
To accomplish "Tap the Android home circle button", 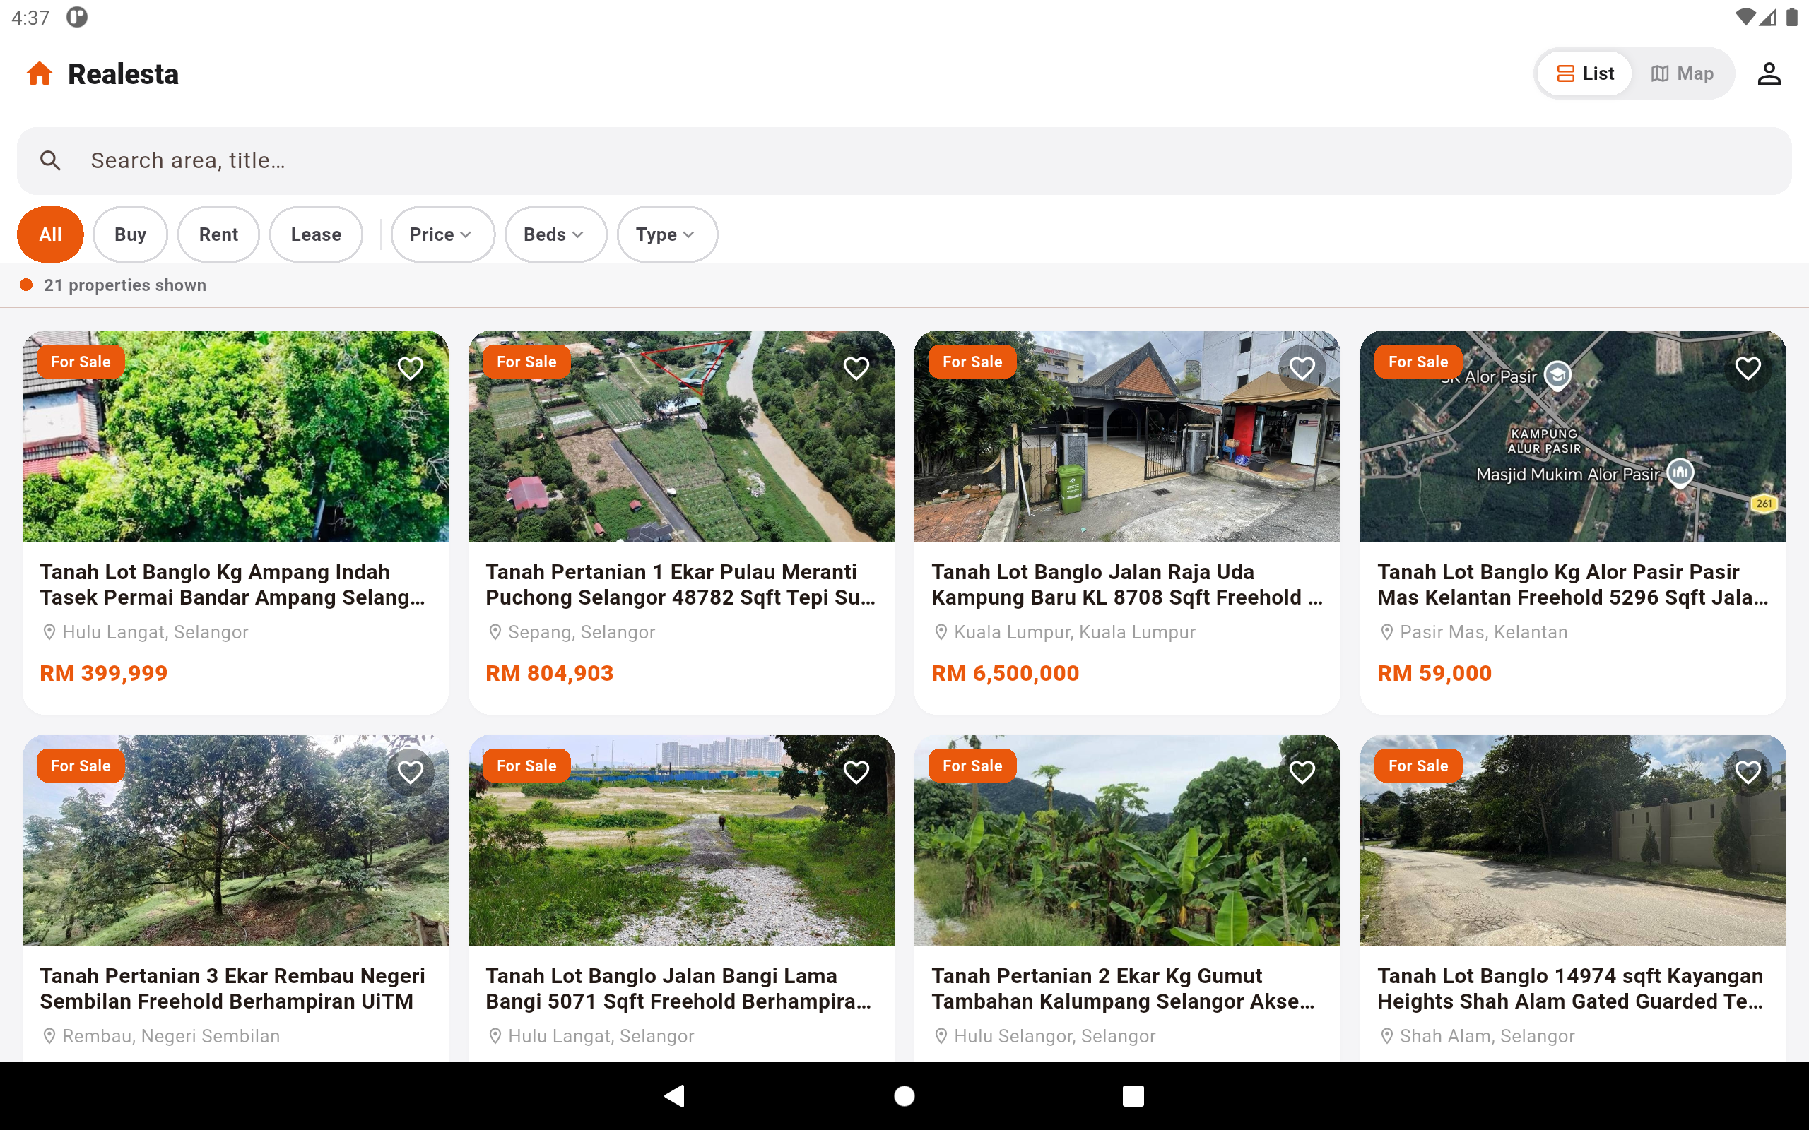I will point(904,1095).
